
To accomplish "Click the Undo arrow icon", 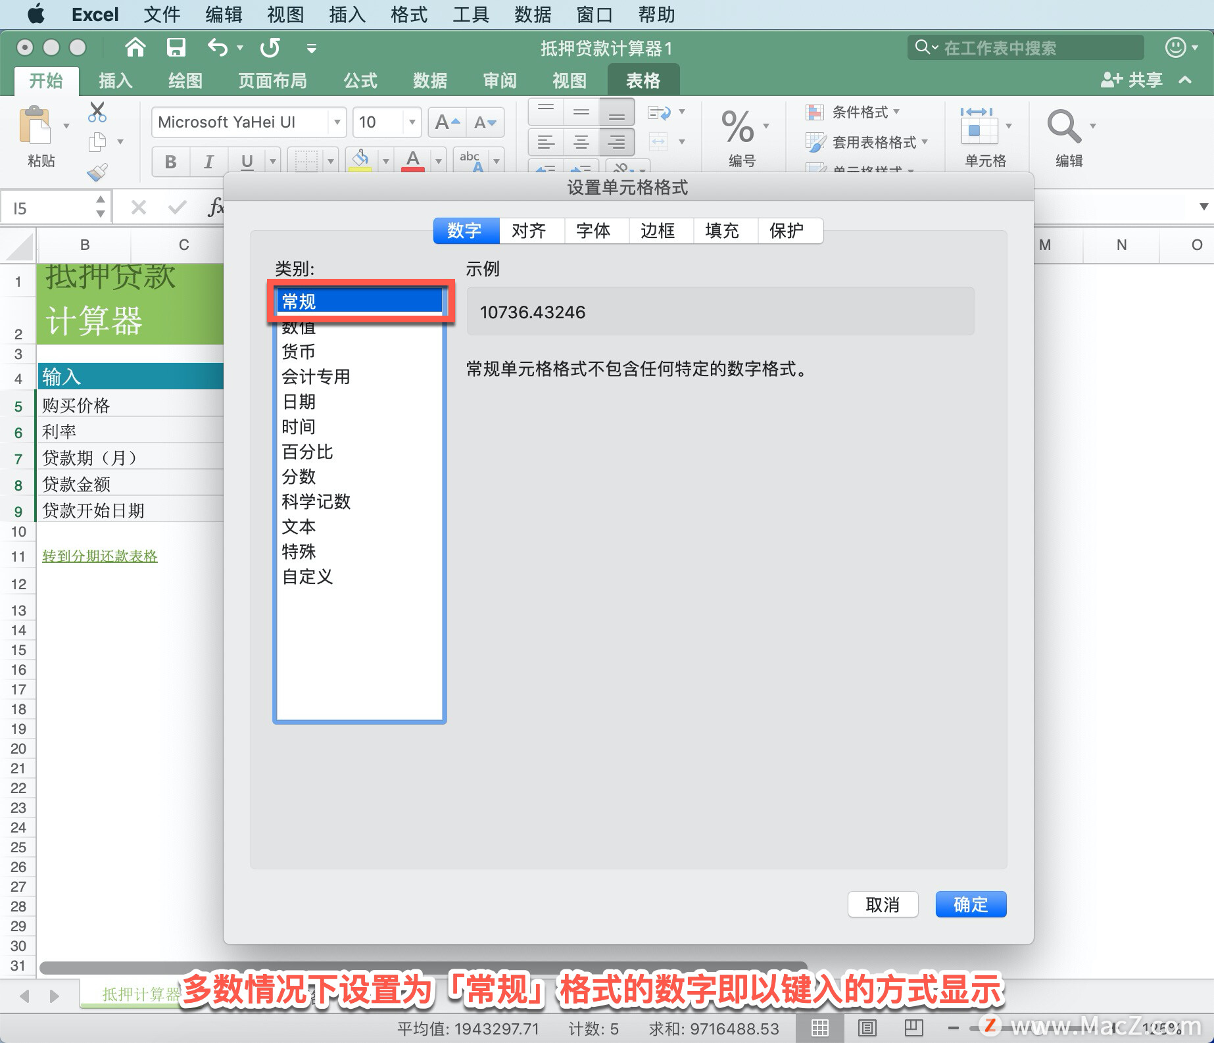I will pyautogui.click(x=217, y=47).
